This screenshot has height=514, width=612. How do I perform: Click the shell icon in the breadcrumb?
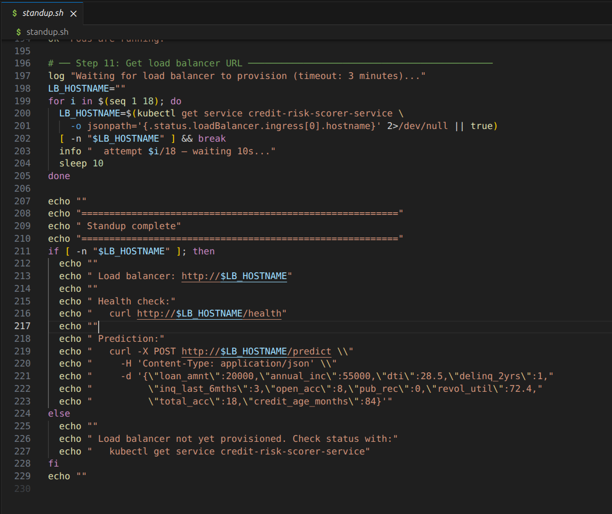18,32
